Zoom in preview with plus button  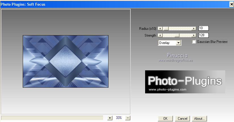coord(110,118)
